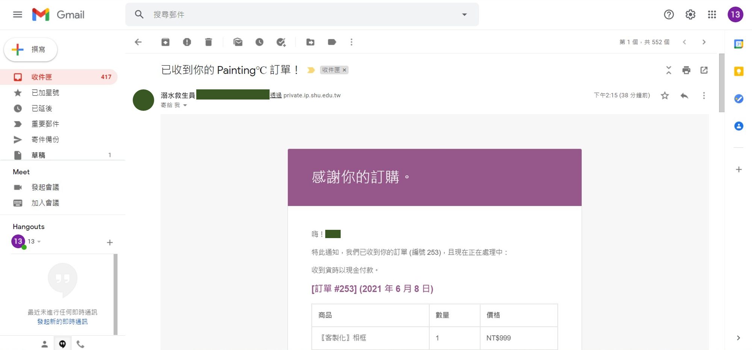Click the 撰寫 compose button
Viewport: 752px width, 350px height.
click(31, 50)
